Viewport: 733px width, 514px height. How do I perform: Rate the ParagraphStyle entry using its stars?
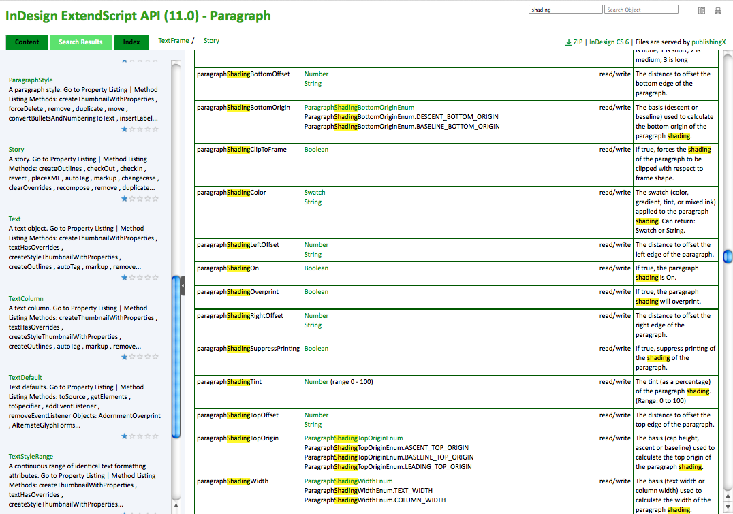(138, 129)
